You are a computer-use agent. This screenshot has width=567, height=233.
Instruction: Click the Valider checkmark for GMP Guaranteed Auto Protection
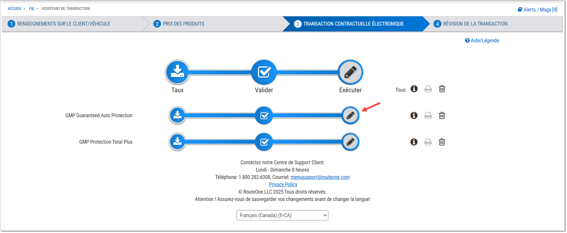pyautogui.click(x=264, y=115)
